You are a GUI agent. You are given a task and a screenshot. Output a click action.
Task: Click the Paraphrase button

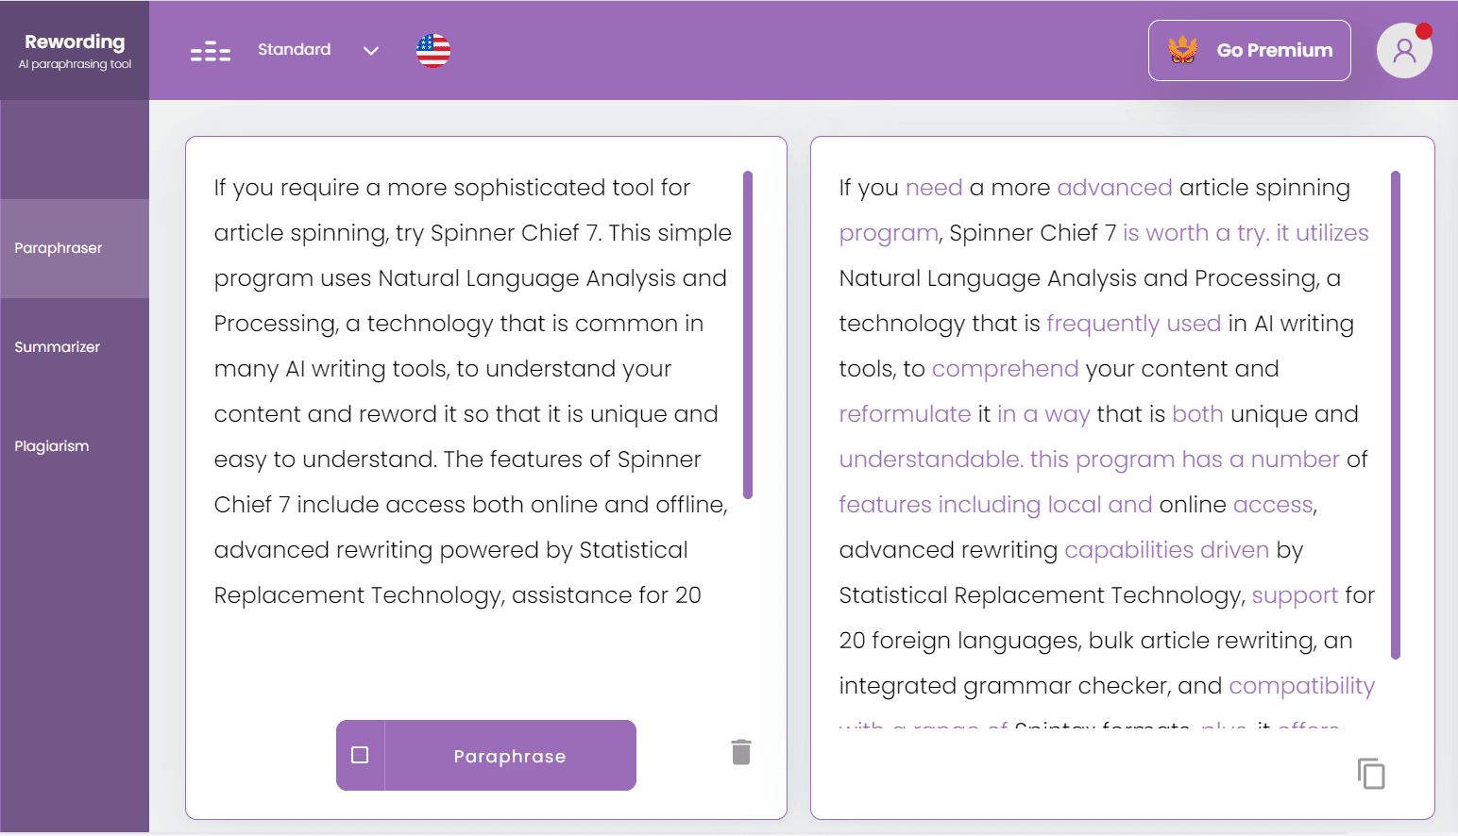coord(510,756)
